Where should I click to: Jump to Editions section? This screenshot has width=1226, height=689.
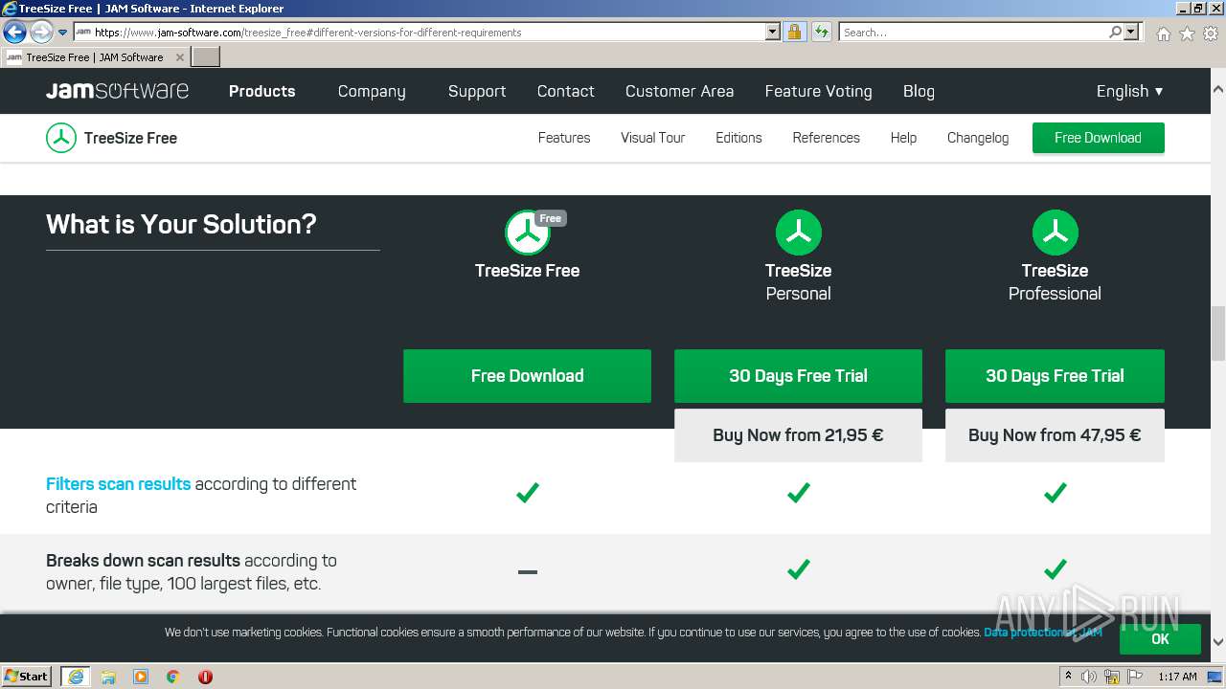tap(738, 138)
